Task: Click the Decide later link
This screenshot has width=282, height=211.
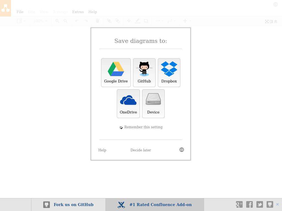Action: pyautogui.click(x=141, y=150)
